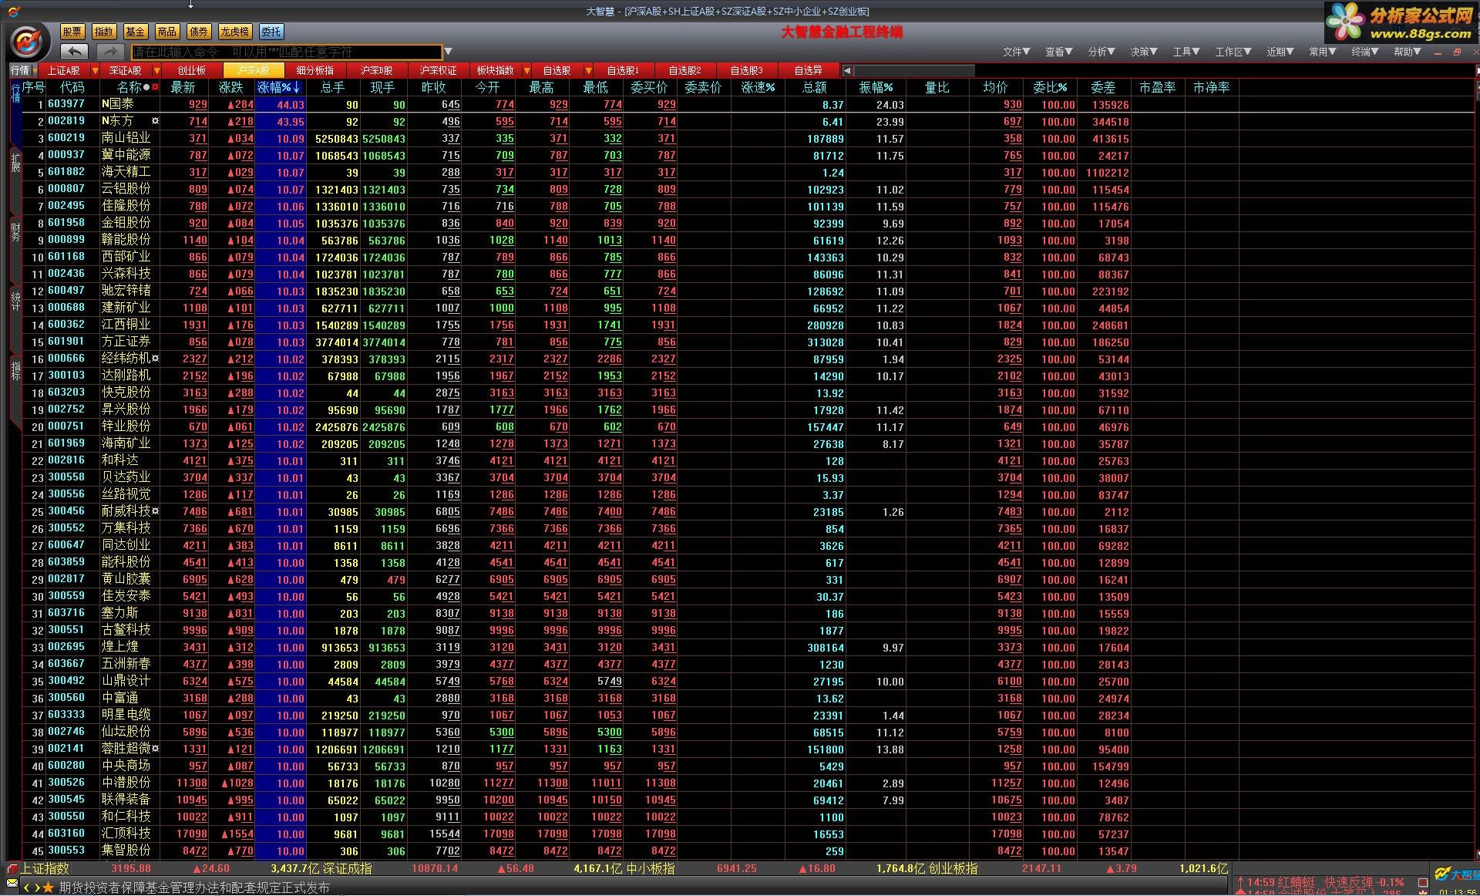This screenshot has height=896, width=1480.
Task: Sort by 总额 column header
Action: (x=815, y=87)
